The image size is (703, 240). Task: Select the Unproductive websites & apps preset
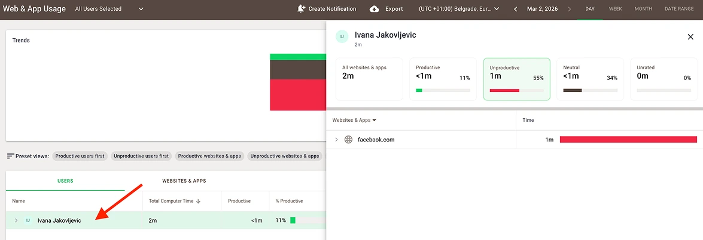tap(284, 156)
